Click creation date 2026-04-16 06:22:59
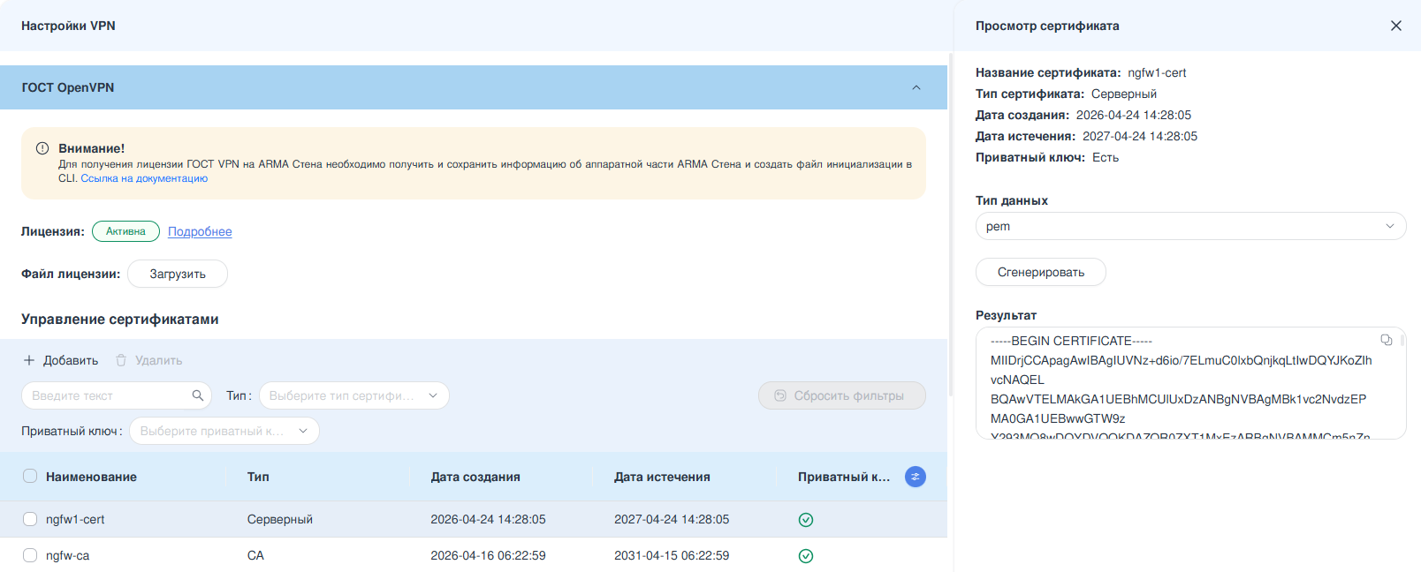The height and width of the screenshot is (572, 1421). tap(488, 555)
